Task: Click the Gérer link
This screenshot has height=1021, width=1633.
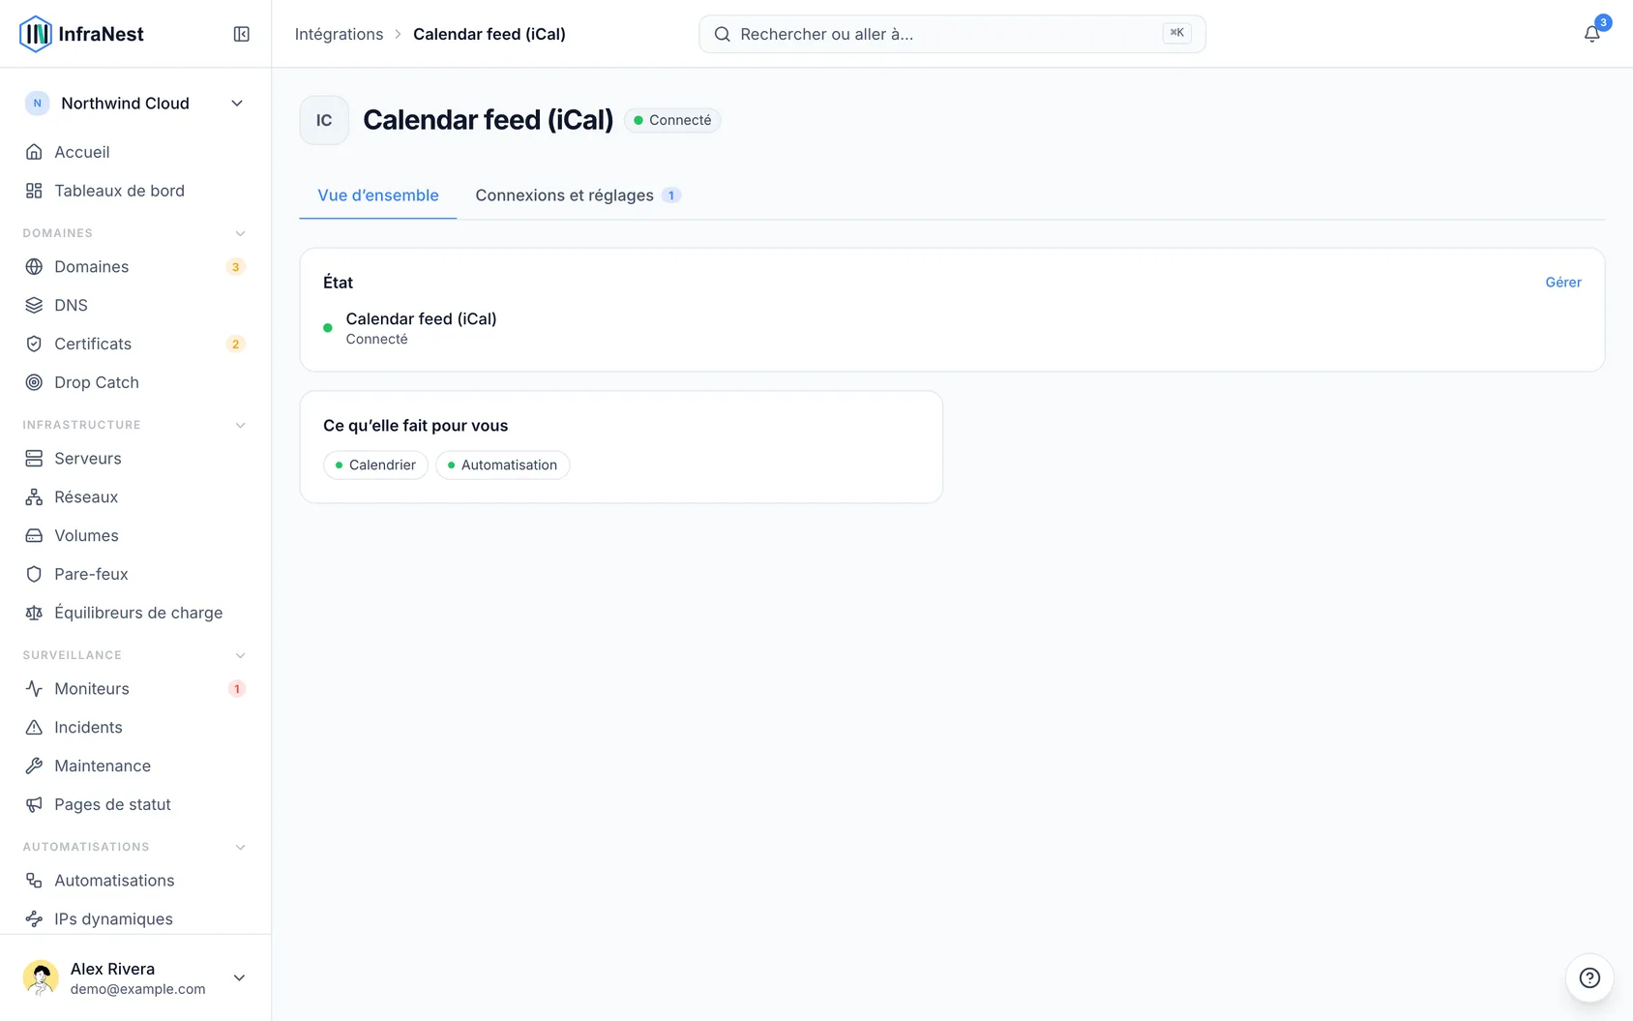Action: pyautogui.click(x=1563, y=283)
